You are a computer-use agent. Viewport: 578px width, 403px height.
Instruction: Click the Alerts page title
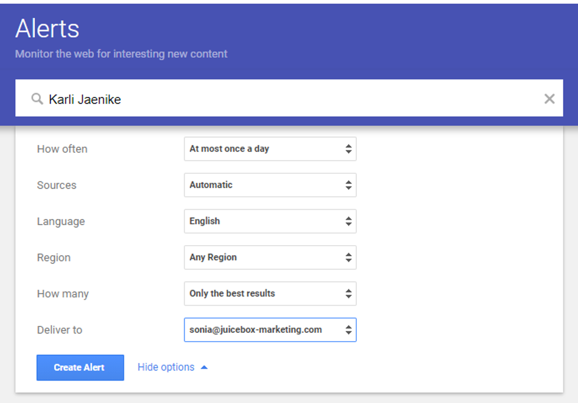47,28
